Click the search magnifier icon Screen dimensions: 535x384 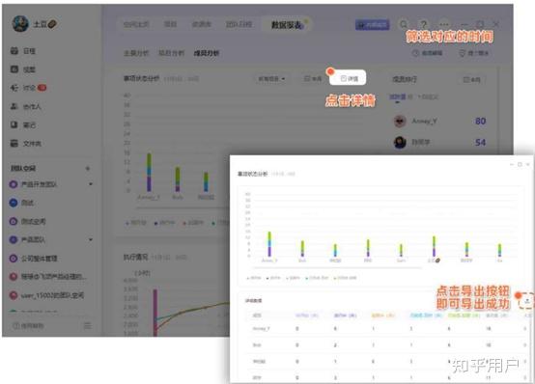(404, 24)
